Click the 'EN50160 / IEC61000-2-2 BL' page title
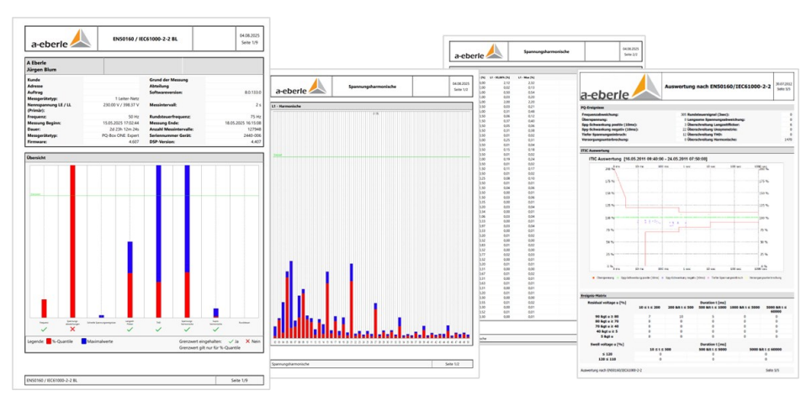This screenshot has width=806, height=396. click(143, 38)
